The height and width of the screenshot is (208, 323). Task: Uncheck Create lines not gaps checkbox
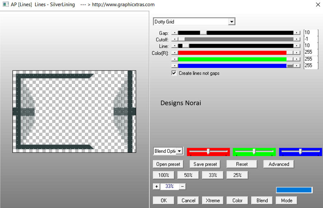174,73
